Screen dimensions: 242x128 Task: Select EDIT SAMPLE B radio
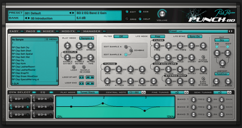point(126,55)
